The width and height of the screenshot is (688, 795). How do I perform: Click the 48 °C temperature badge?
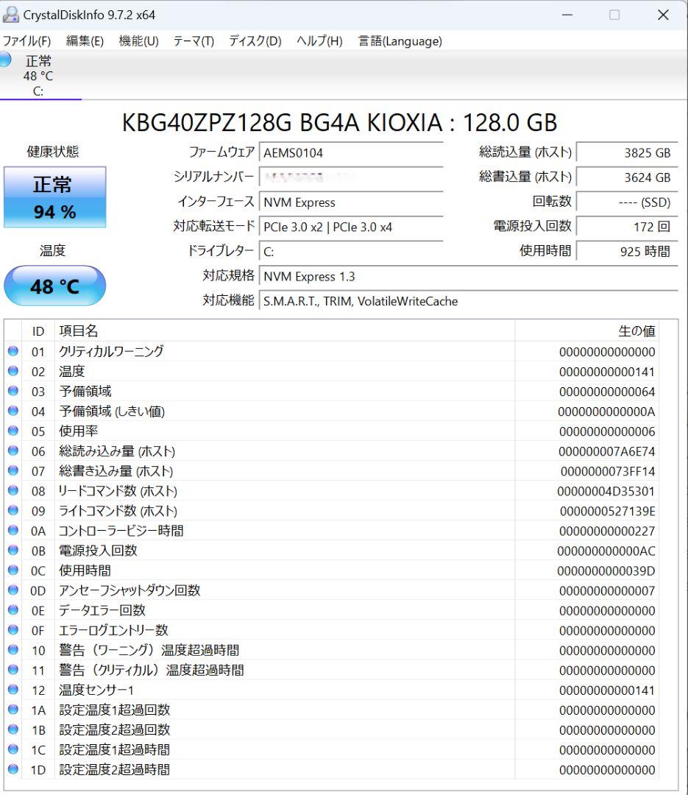55,286
